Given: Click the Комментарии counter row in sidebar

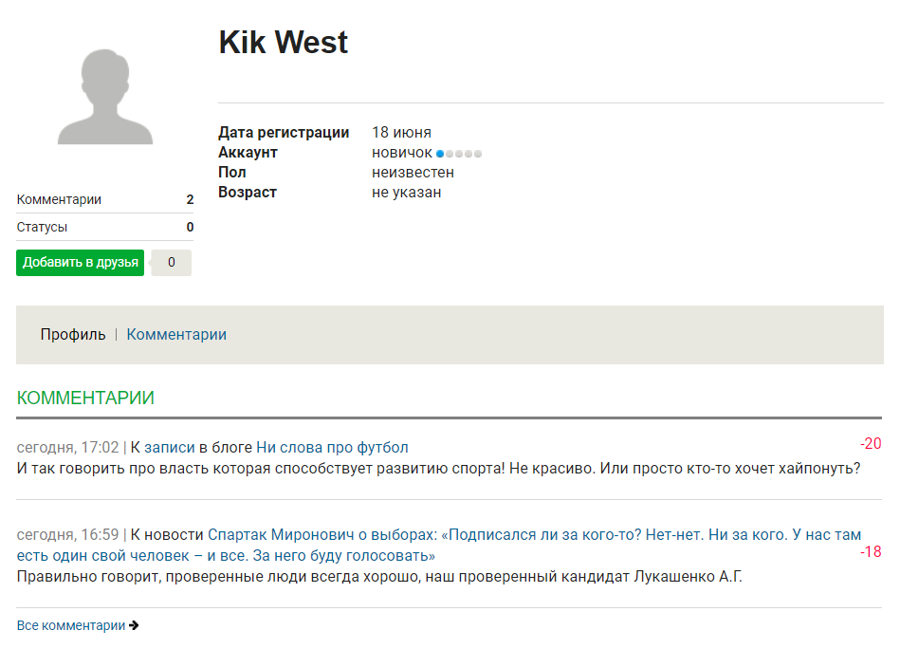Looking at the screenshot, I should pyautogui.click(x=105, y=199).
